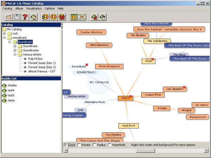211x158 pixels.
Task: Click the Various Artists graph node
Action: (76, 96)
